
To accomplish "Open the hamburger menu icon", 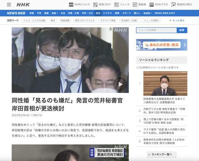I will pos(9,5).
